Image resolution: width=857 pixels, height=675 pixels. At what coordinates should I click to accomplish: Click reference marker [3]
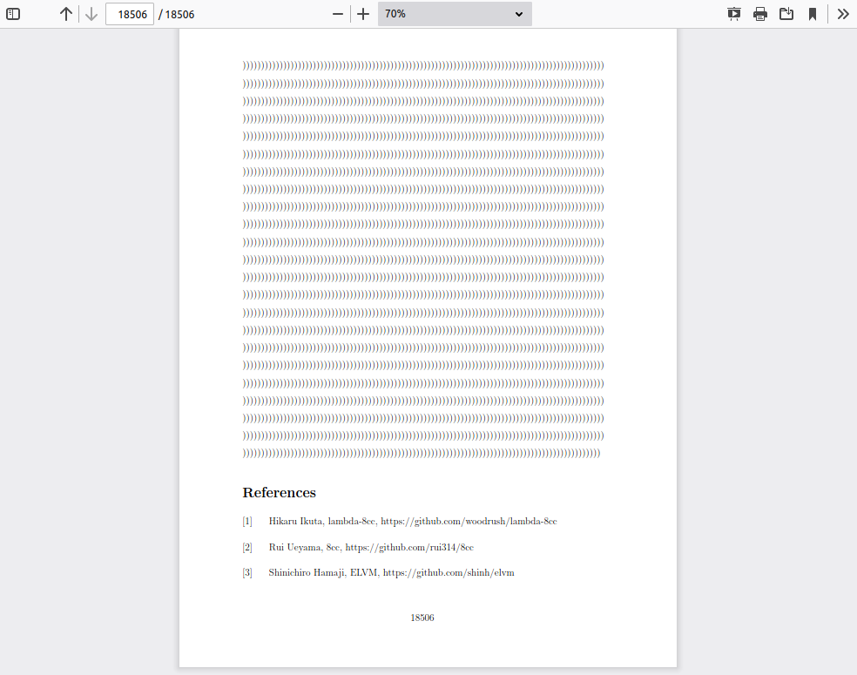pyautogui.click(x=246, y=572)
